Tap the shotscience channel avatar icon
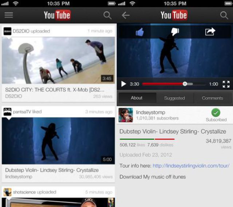Image resolution: width=233 pixels, height=207 pixels. click(7, 192)
